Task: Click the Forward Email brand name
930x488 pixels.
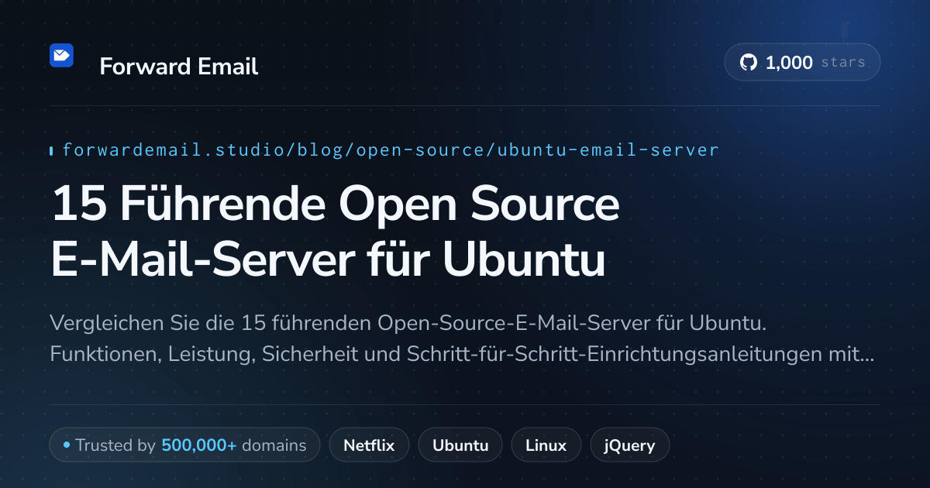Action: (x=178, y=67)
